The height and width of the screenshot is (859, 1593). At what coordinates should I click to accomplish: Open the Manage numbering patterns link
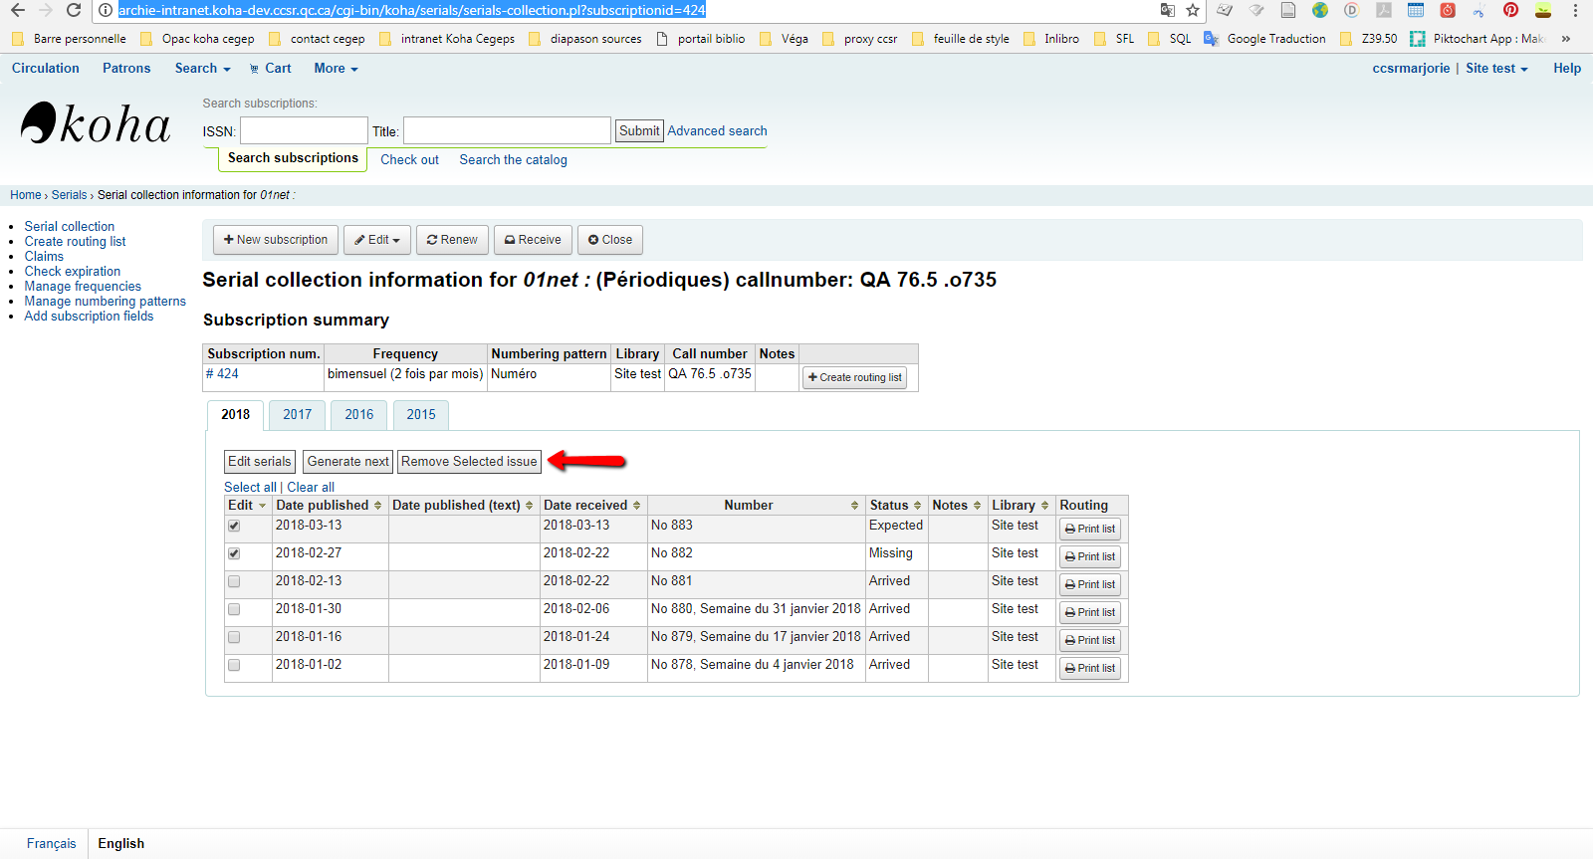[105, 302]
